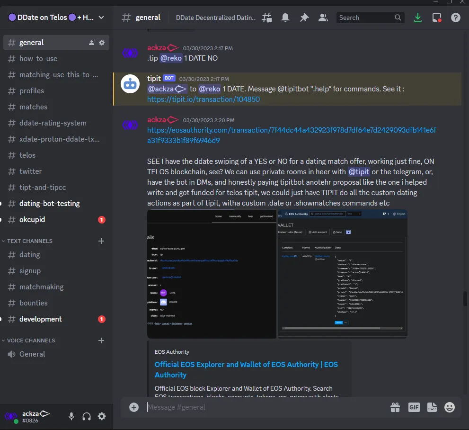Click the chat scrollbar thumb
This screenshot has width=469, height=430.
tap(465, 299)
